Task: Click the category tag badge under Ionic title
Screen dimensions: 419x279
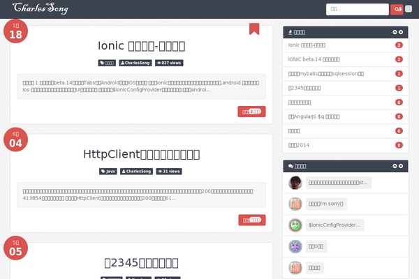Action: [x=107, y=63]
